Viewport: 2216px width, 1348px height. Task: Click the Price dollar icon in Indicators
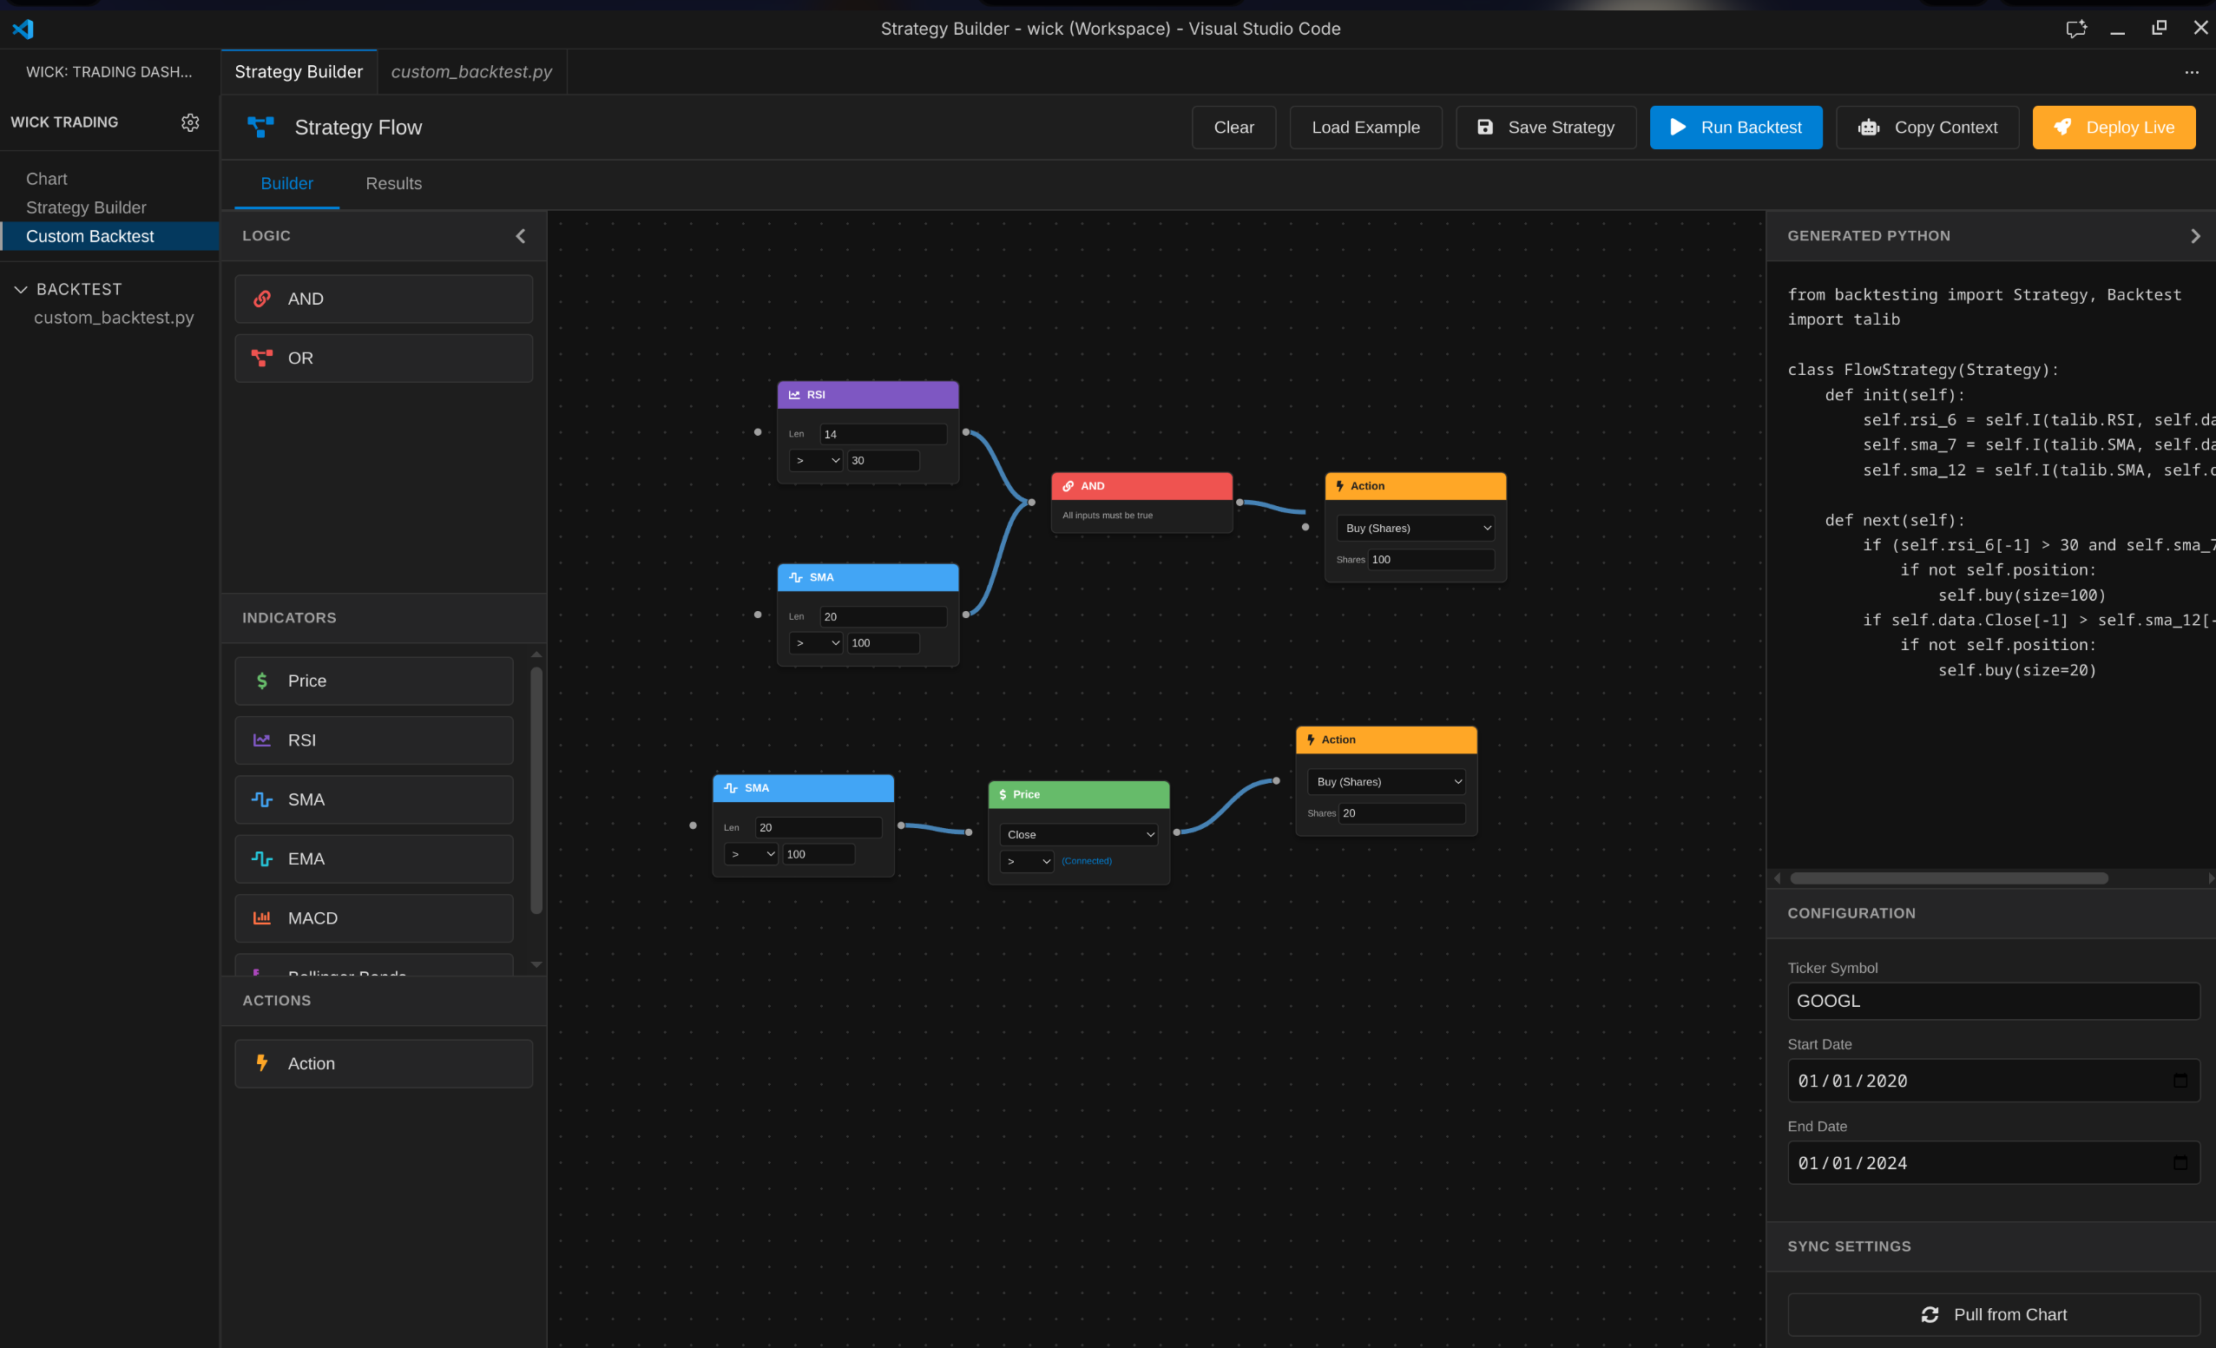[x=262, y=681]
